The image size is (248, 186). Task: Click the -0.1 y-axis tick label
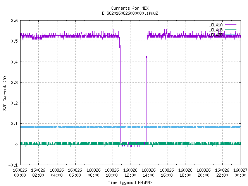tap(13, 165)
